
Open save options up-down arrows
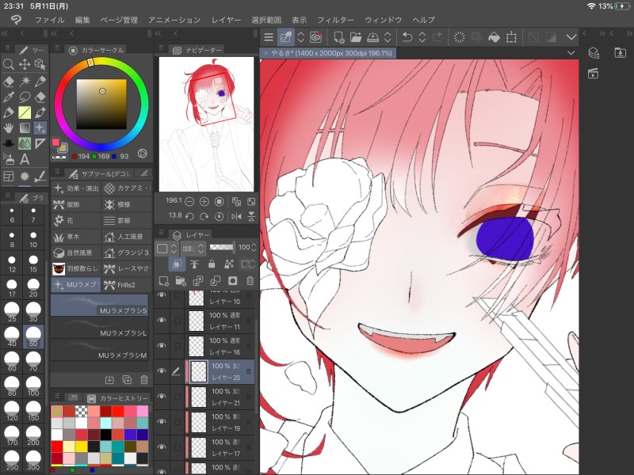[388, 37]
